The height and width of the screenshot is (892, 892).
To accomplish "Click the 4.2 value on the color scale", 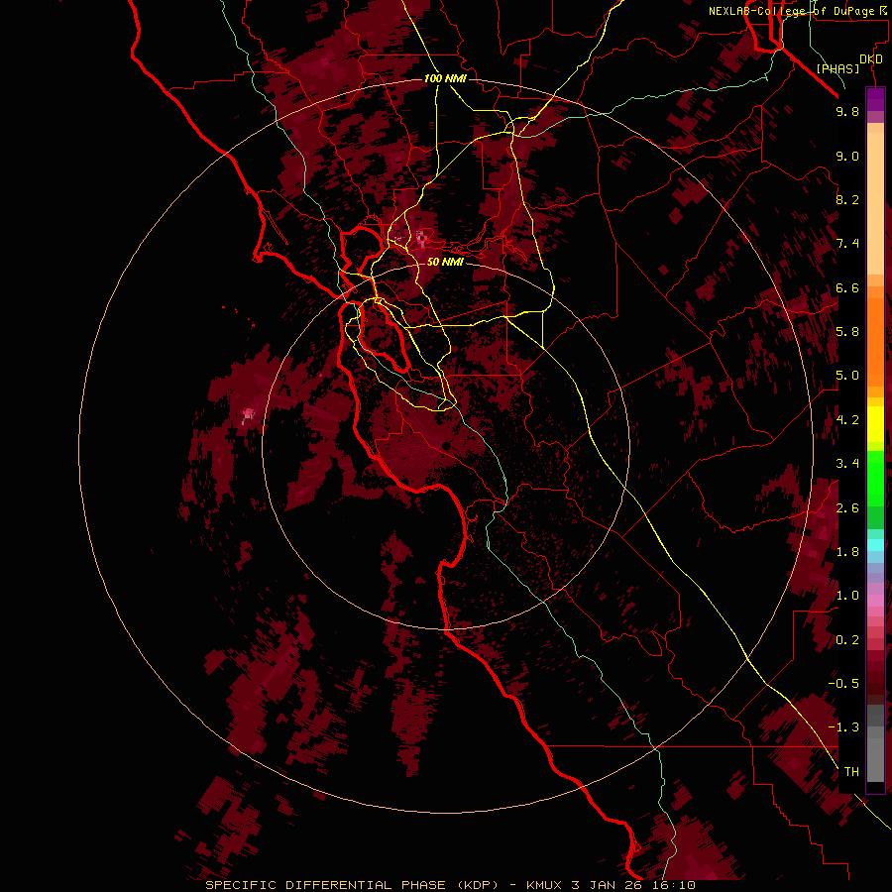I will pyautogui.click(x=847, y=420).
